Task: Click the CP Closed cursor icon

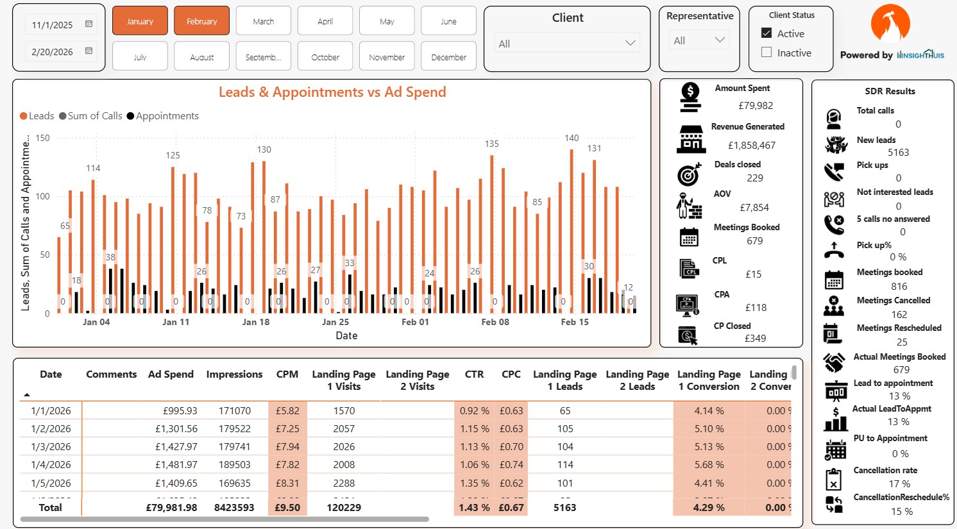Action: tap(688, 335)
